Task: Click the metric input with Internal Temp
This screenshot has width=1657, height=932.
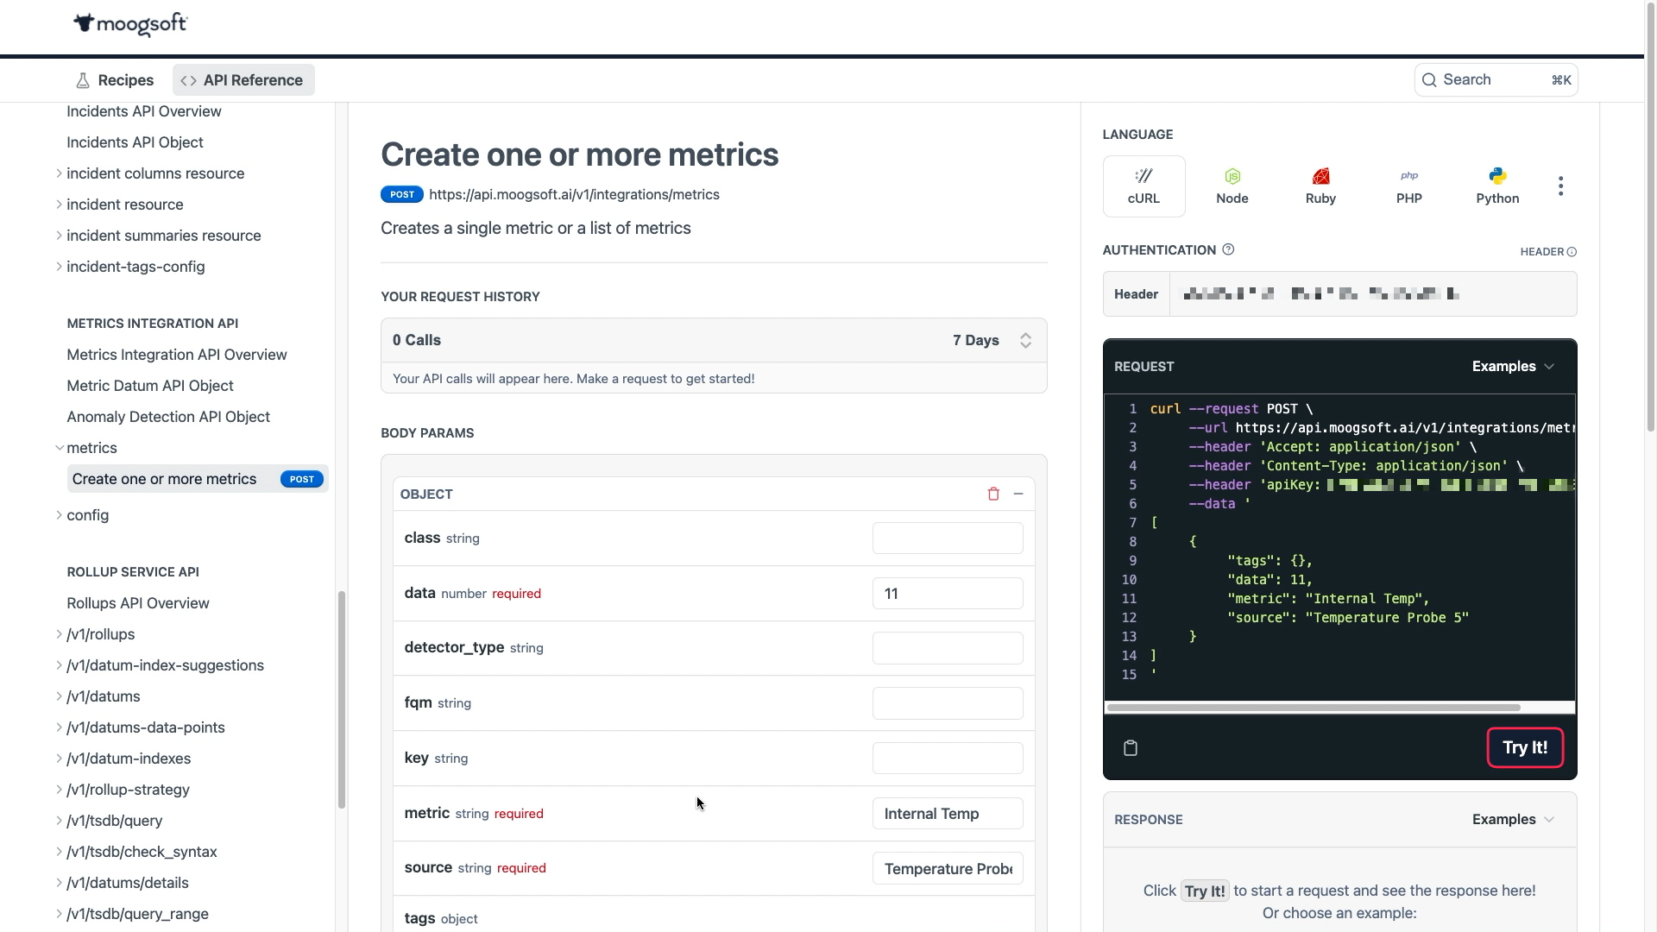Action: coord(948,814)
